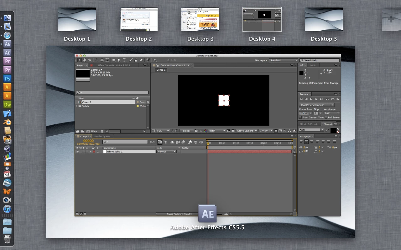Open Photoshop from the dock
Viewport: 401px width, 250px height.
point(7,78)
